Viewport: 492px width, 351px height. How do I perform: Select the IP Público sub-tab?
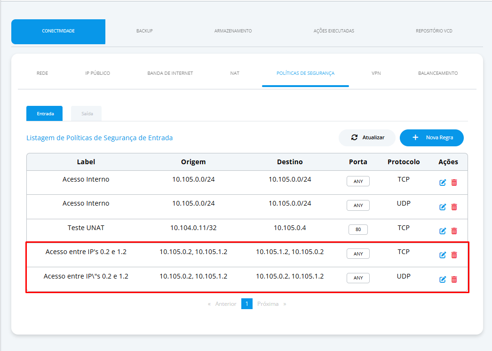(x=97, y=73)
